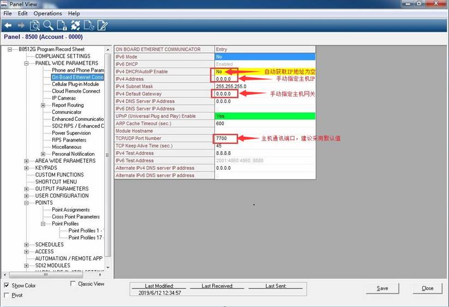Collapse the POINTS tree node
Viewport: 449px width, 307px height.
point(26,203)
